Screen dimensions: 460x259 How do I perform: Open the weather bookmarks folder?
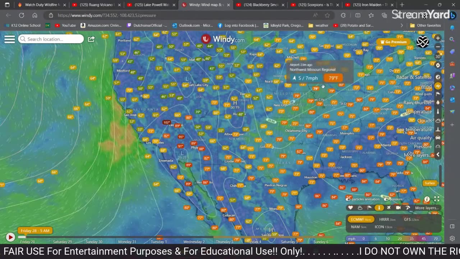318,26
